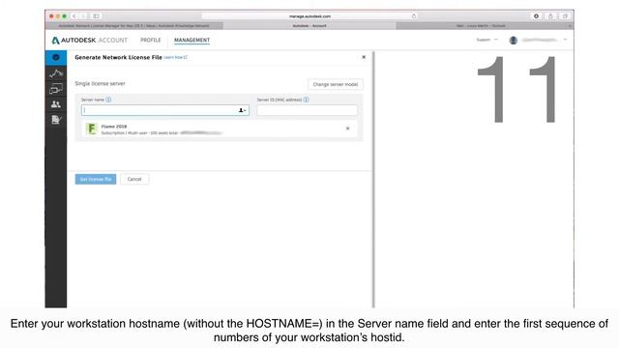Show Safari tab overview icon
This screenshot has height=348, width=619.
565,16
